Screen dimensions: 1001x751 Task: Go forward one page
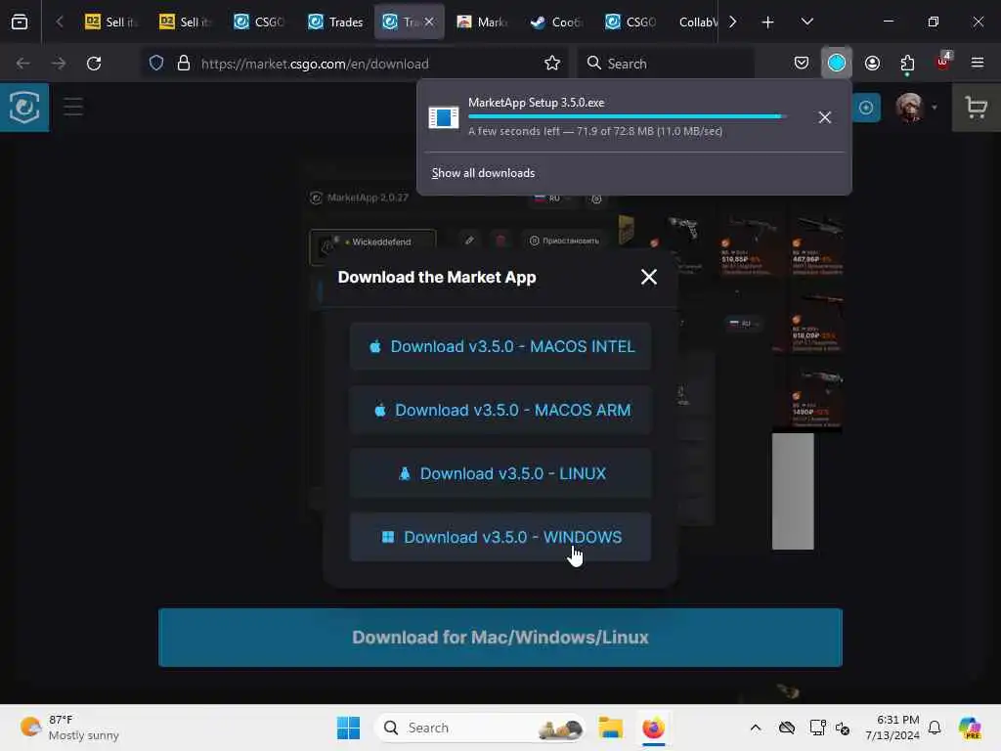[58, 64]
